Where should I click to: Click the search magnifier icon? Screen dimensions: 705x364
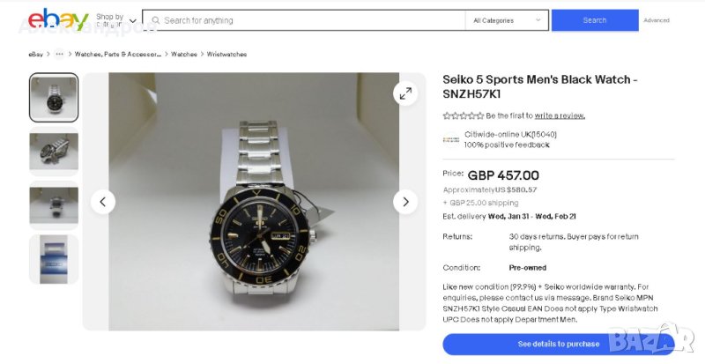pos(155,20)
